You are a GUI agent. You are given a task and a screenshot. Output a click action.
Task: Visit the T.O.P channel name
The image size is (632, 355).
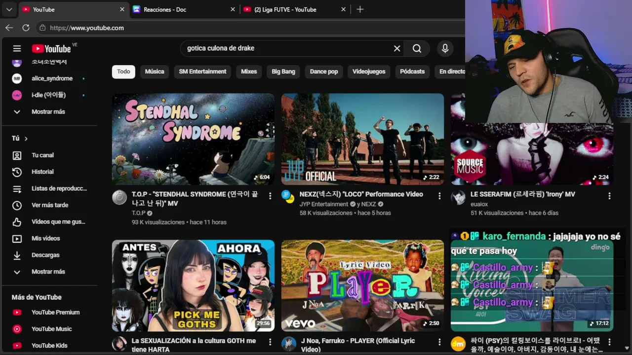(x=139, y=213)
